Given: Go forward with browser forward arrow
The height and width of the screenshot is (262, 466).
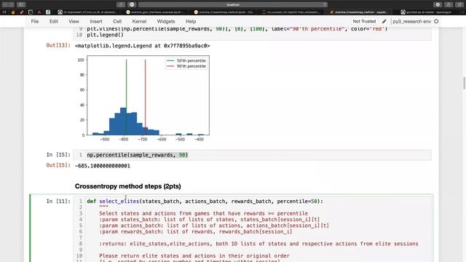Looking at the screenshot, I should click(12, 4).
